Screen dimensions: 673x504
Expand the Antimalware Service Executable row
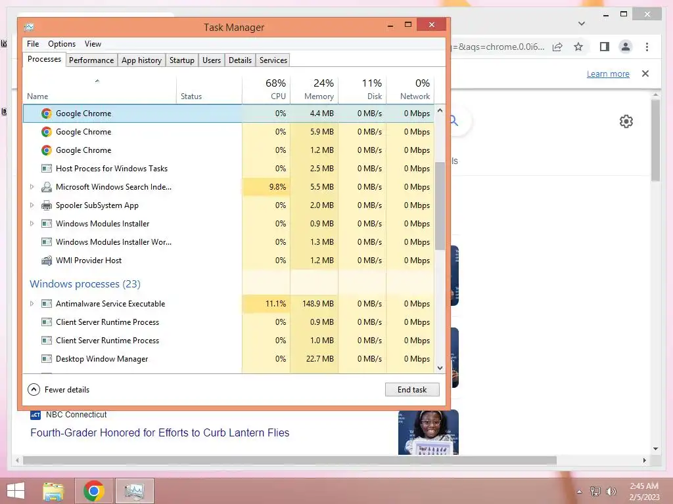(x=32, y=304)
